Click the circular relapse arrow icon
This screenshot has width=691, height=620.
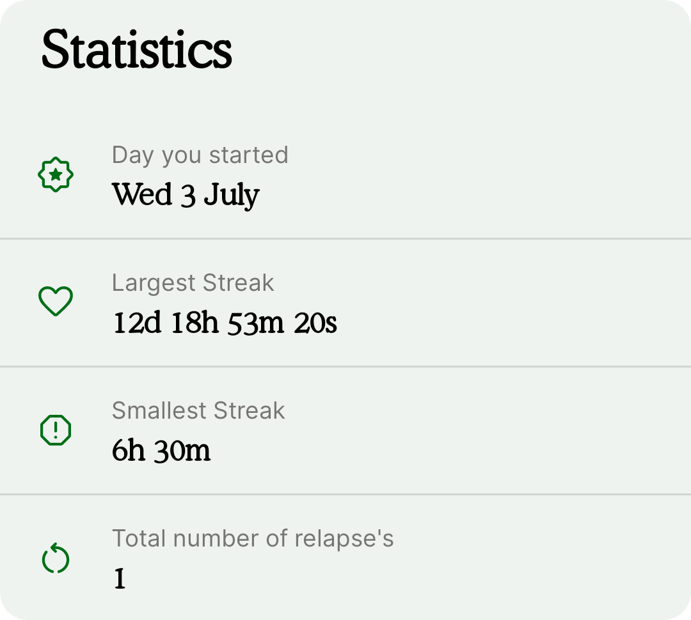pyautogui.click(x=56, y=559)
